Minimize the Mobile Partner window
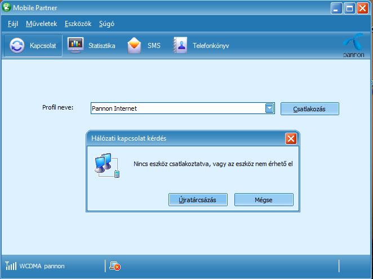Image resolution: width=373 pixels, height=279 pixels. click(x=336, y=8)
